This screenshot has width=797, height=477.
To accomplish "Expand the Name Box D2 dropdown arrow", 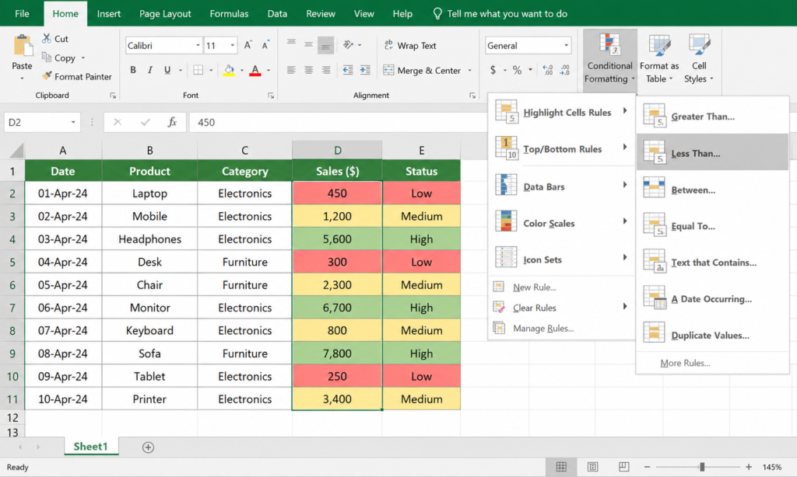I will (x=73, y=122).
